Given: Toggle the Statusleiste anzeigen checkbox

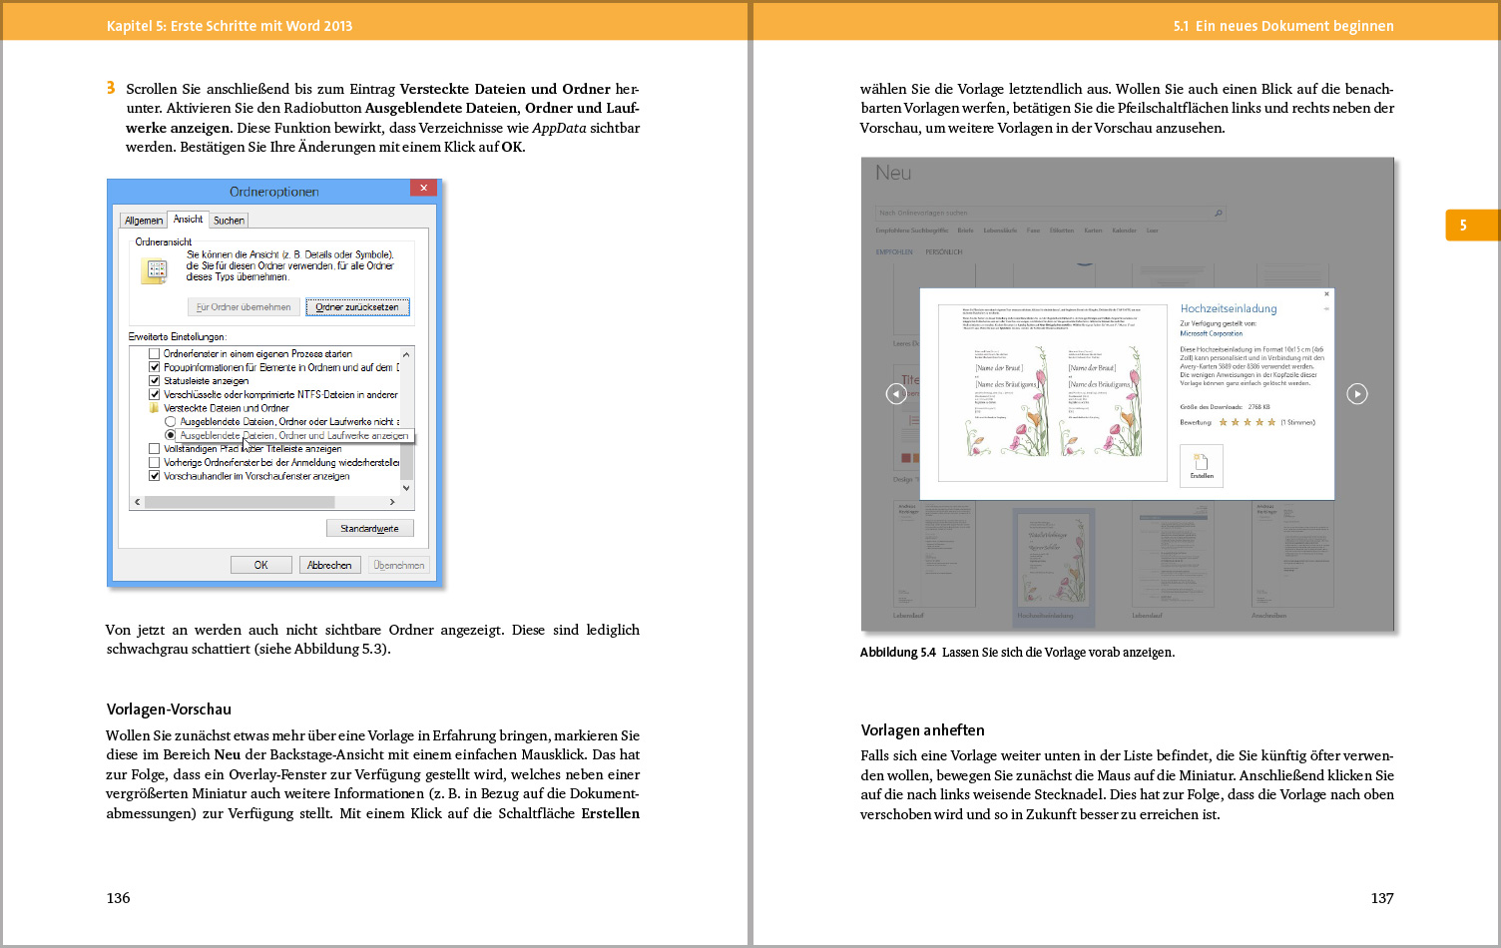Looking at the screenshot, I should pyautogui.click(x=155, y=380).
